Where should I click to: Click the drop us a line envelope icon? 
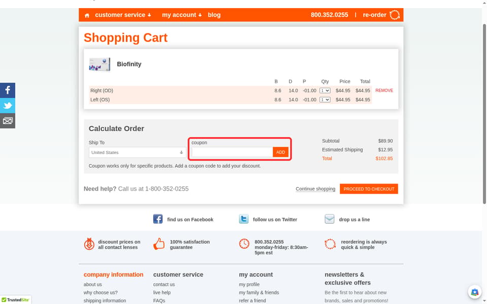pyautogui.click(x=329, y=219)
